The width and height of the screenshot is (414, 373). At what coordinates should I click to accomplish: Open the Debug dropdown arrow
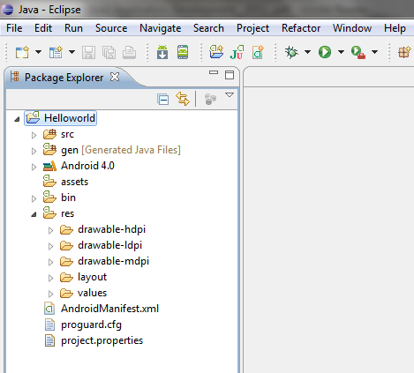point(307,52)
